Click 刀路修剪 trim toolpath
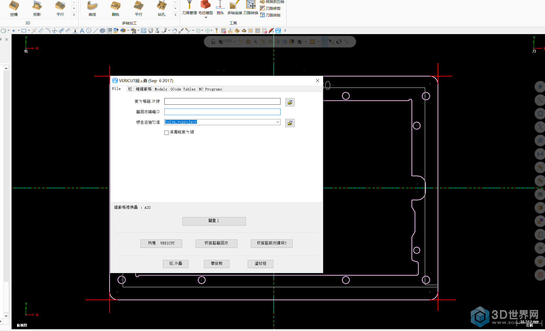 [x=270, y=8]
